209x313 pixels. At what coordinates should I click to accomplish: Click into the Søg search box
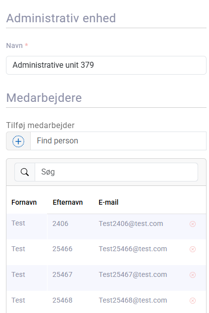coord(116,172)
